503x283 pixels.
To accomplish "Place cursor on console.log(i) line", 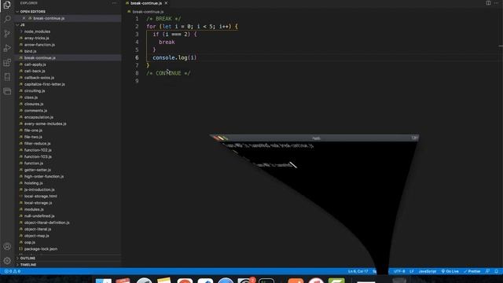I will click(174, 57).
